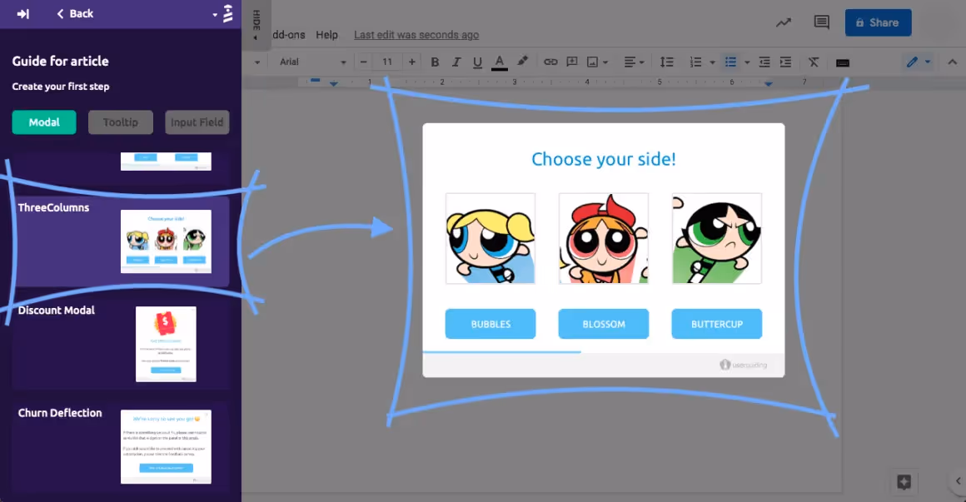Select the Modal step type tab
966x502 pixels.
(x=44, y=122)
